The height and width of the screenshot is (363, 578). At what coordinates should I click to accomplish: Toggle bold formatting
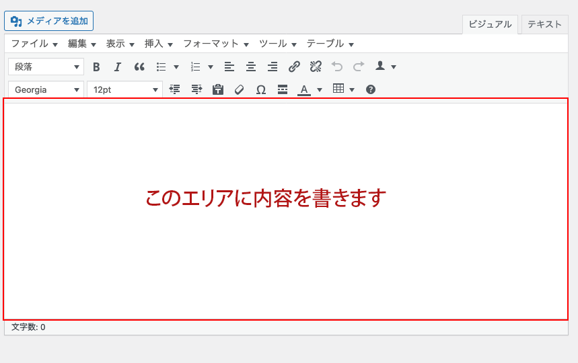tap(96, 67)
